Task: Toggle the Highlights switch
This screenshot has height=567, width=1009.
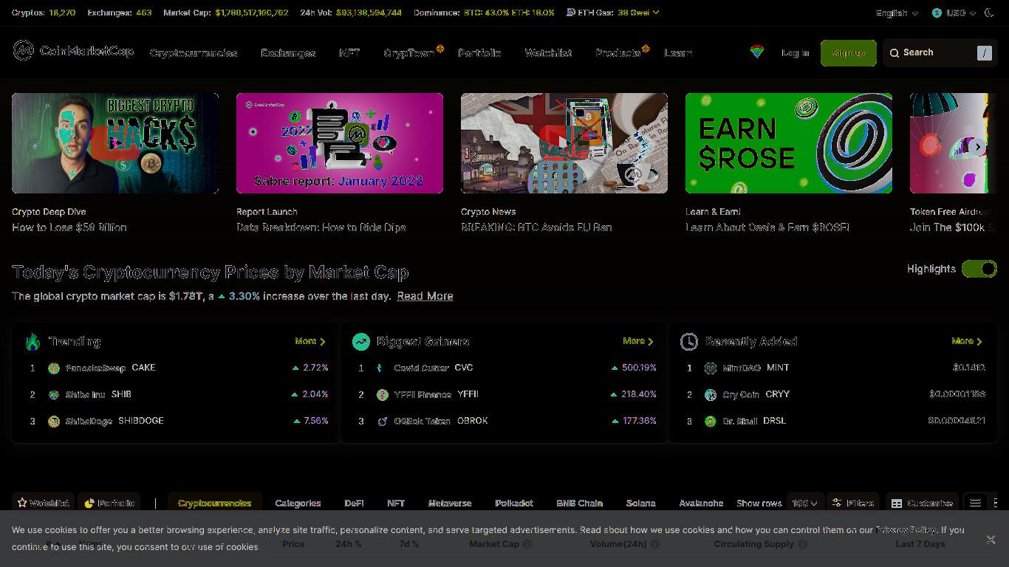Action: point(979,269)
